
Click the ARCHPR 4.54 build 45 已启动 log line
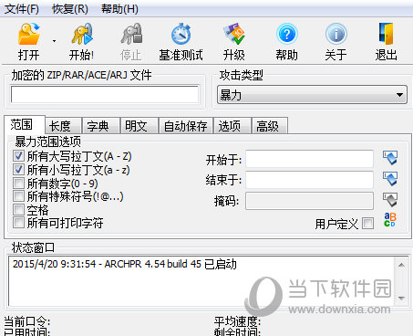125,264
